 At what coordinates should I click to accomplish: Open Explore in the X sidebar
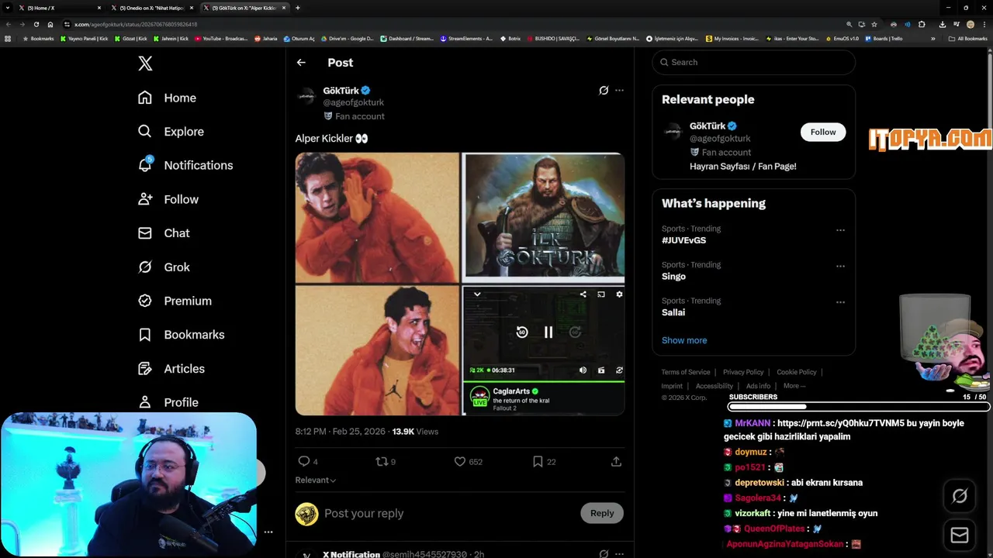[x=171, y=132]
